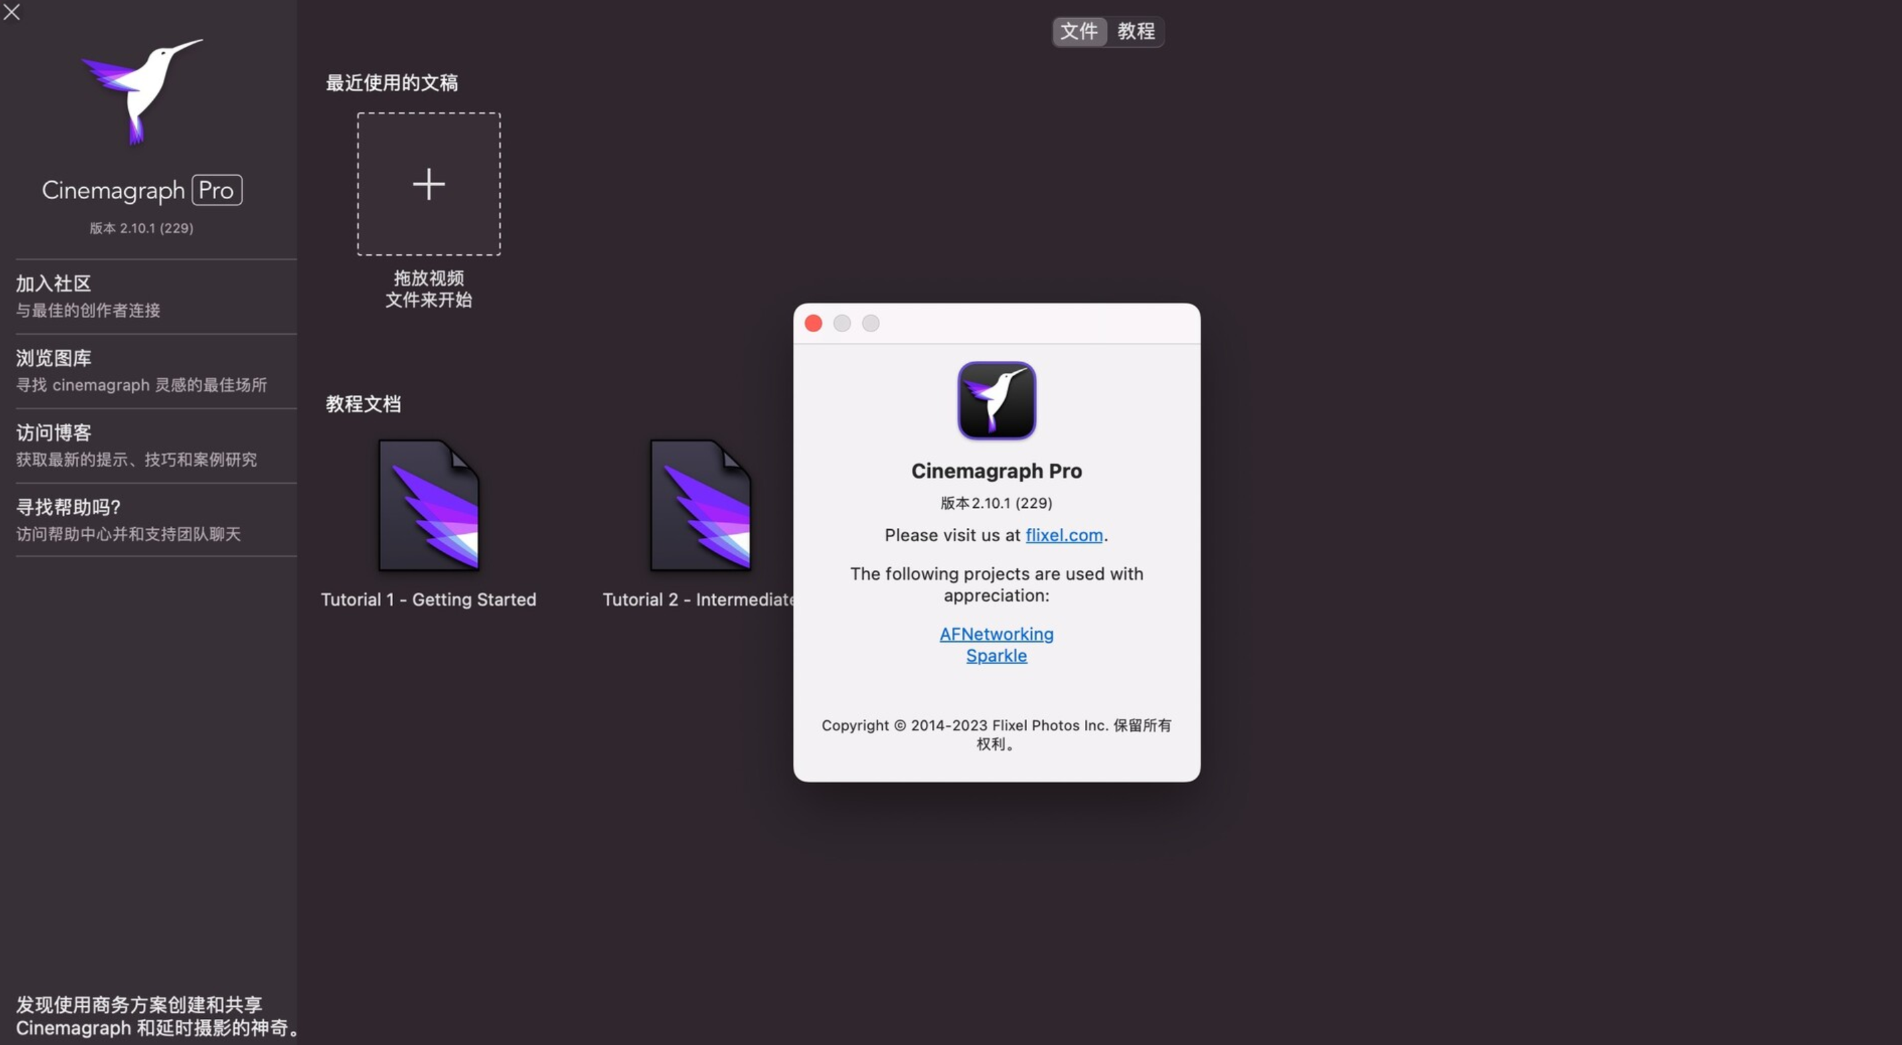Click the 最近使用的文稿 heading

[391, 82]
